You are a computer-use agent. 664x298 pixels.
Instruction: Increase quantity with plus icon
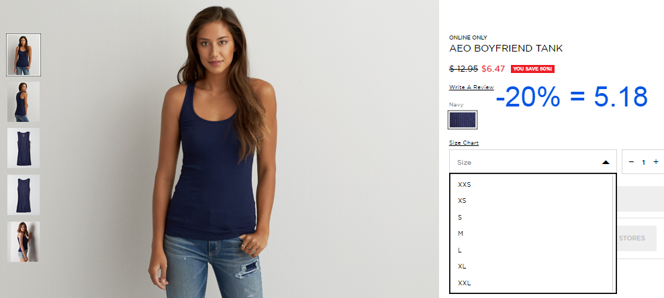pyautogui.click(x=655, y=161)
